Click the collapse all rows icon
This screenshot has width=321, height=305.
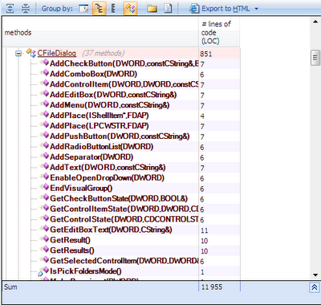(26, 8)
